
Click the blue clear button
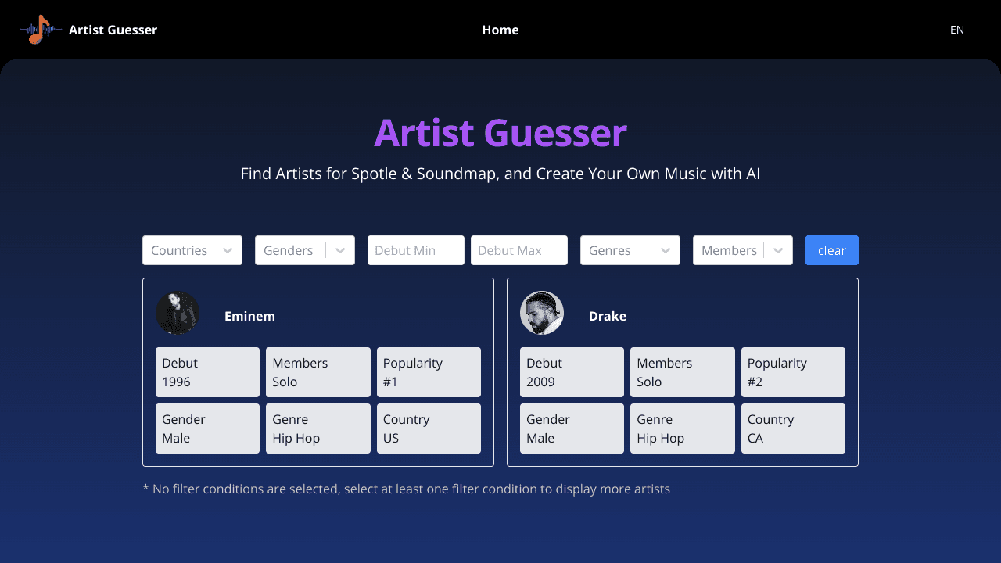click(x=832, y=250)
